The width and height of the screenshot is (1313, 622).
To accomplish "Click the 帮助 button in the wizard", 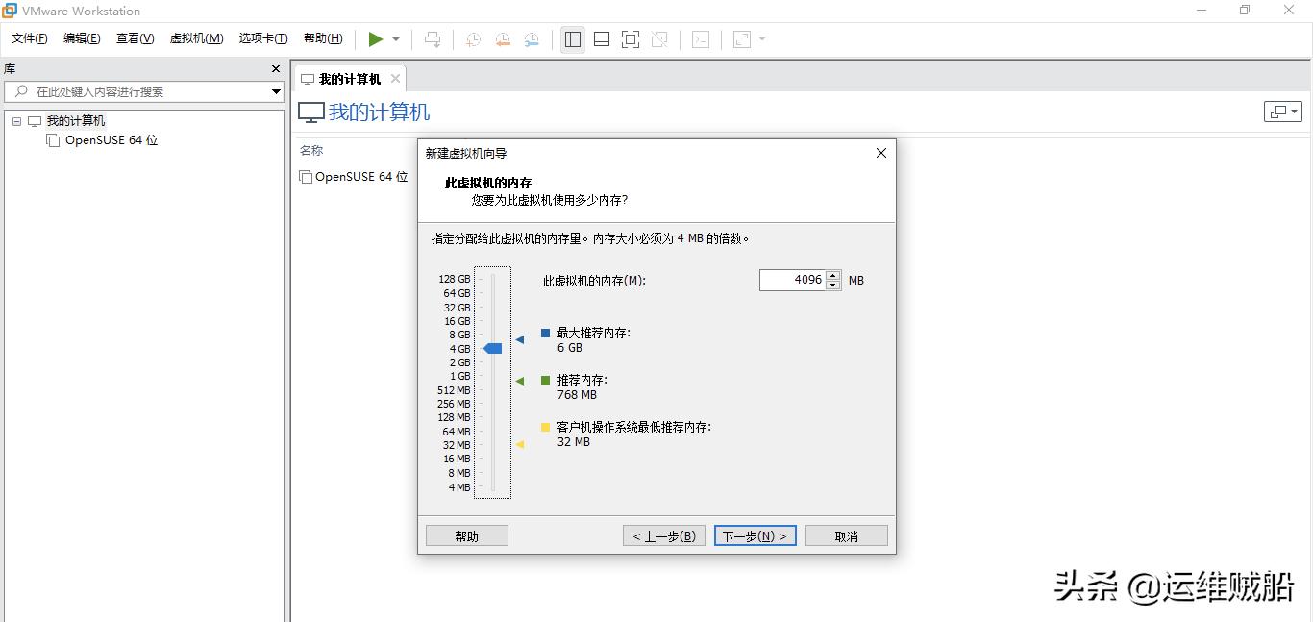I will [x=466, y=535].
